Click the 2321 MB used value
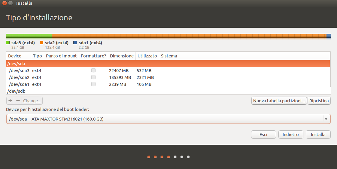The image size is (337, 169). 145,77
